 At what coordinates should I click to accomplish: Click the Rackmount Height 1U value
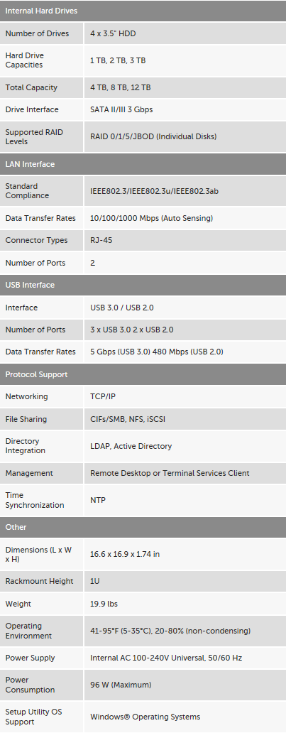[x=95, y=582]
